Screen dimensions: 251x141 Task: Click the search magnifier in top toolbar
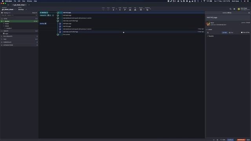coord(230,9)
